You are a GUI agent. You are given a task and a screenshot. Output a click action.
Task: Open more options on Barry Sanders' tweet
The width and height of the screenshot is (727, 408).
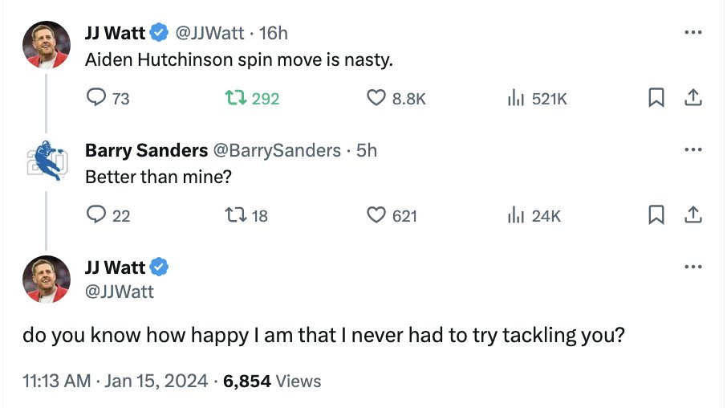[693, 149]
